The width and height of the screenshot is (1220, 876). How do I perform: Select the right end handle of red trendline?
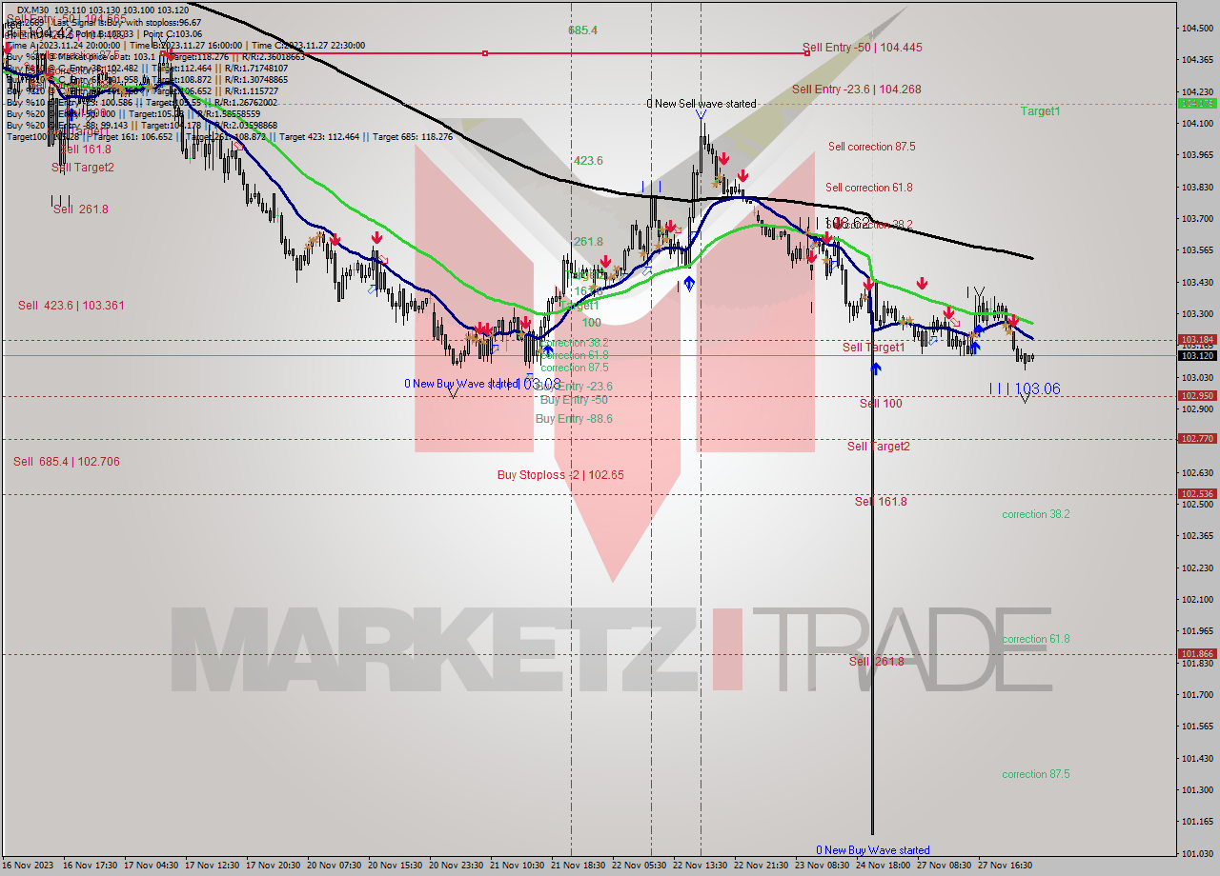(806, 53)
